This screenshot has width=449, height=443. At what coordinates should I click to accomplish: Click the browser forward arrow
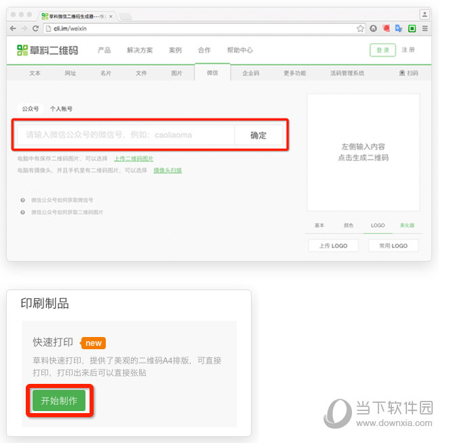pyautogui.click(x=24, y=29)
